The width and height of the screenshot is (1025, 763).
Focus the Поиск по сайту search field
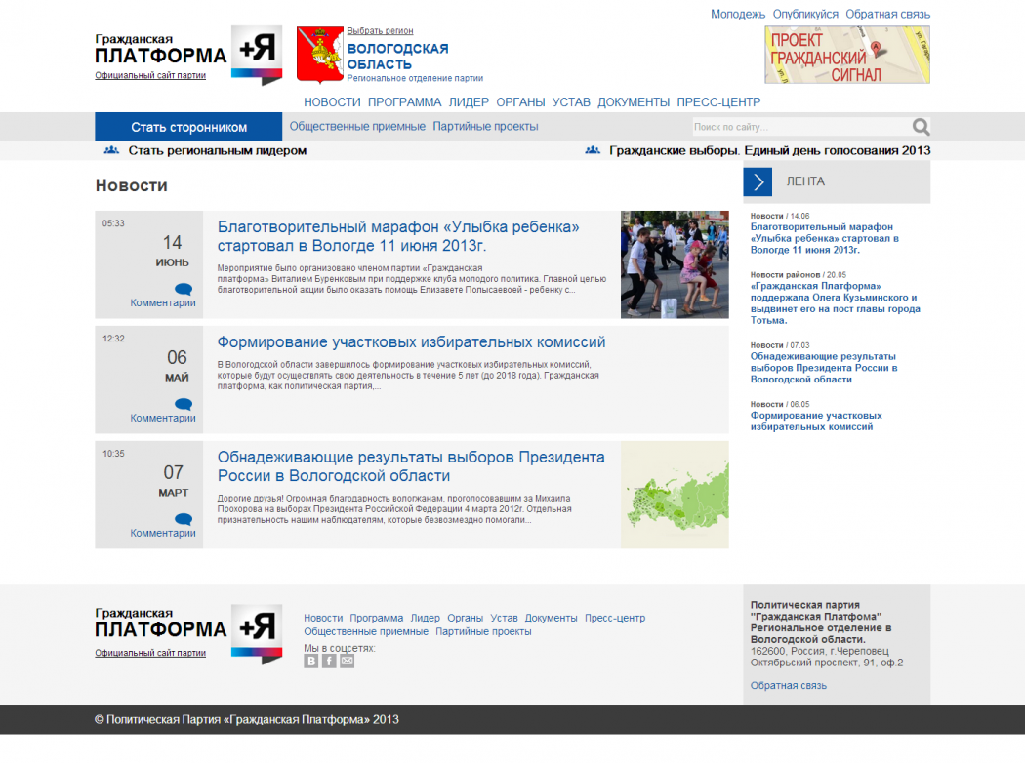tap(800, 127)
